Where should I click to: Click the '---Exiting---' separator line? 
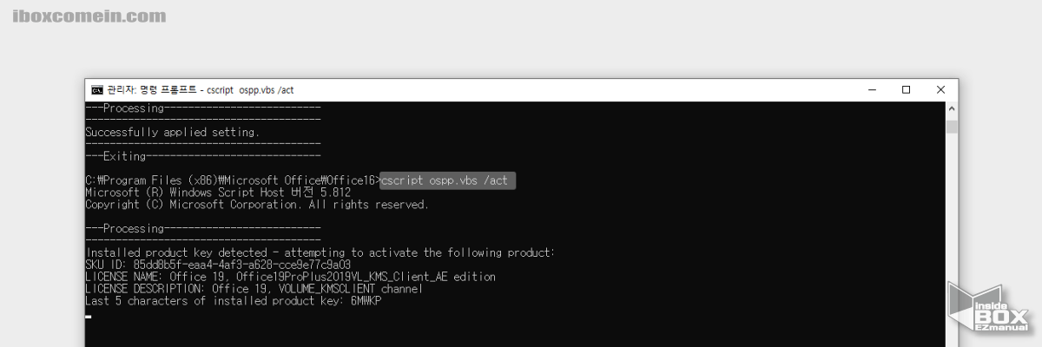203,156
